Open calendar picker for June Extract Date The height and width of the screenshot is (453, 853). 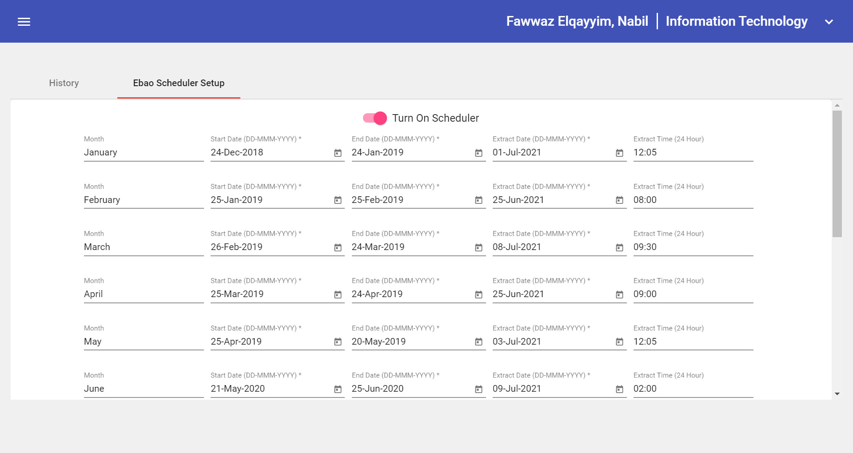[619, 389]
